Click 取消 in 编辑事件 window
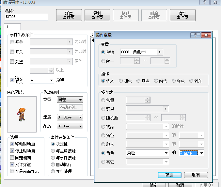 (x=180, y=185)
